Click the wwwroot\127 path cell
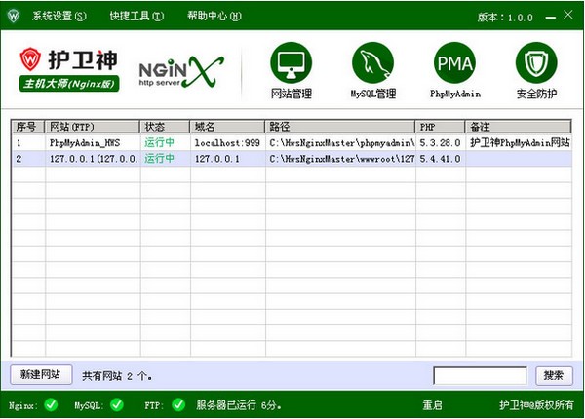585x419 pixels. [342, 159]
